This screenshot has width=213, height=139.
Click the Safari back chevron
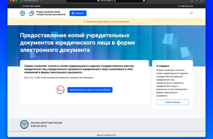click(41, 1)
